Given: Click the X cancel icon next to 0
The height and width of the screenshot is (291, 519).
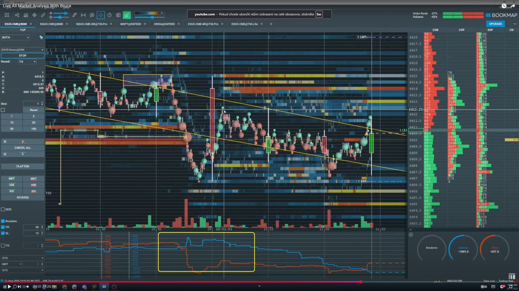Looking at the screenshot, I should tap(5, 154).
